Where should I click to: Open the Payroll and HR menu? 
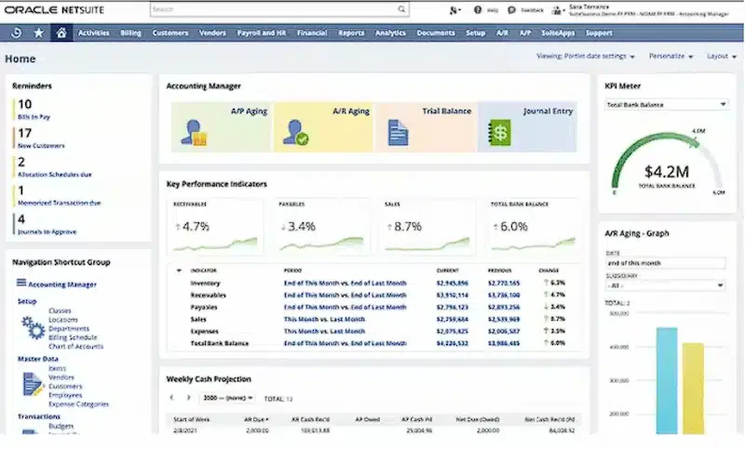point(262,33)
